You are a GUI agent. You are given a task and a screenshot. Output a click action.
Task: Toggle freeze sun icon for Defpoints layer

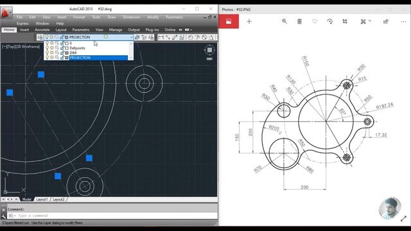(x=52, y=48)
